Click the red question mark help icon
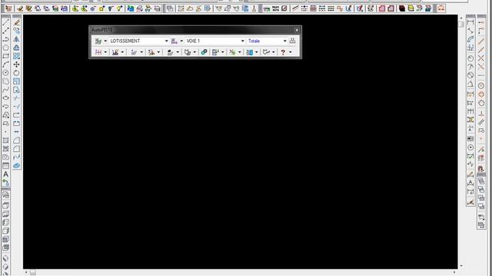This screenshot has height=276, width=492. 283,52
